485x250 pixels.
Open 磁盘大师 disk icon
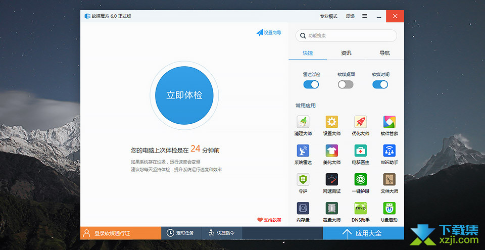(331, 208)
